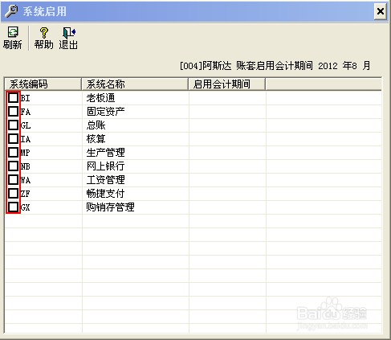Viewport: 391px width, 340px height.
Task: Click the 刷新 refresh icon
Action: click(13, 32)
